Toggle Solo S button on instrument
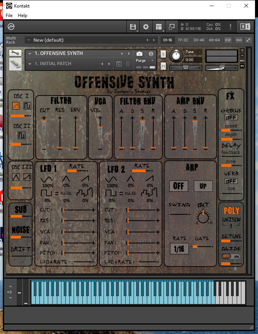 click(x=163, y=54)
